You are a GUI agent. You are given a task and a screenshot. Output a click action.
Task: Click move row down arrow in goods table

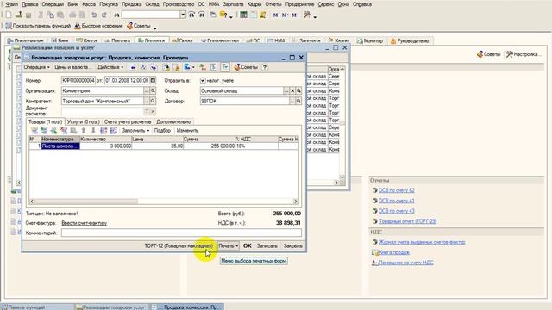(x=93, y=130)
